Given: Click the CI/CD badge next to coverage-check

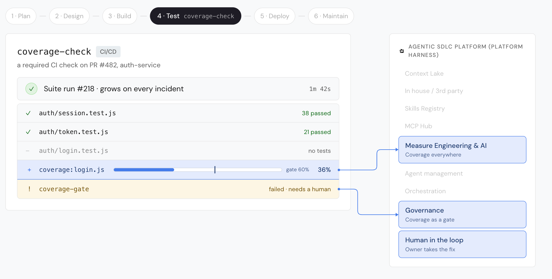Looking at the screenshot, I should (108, 52).
